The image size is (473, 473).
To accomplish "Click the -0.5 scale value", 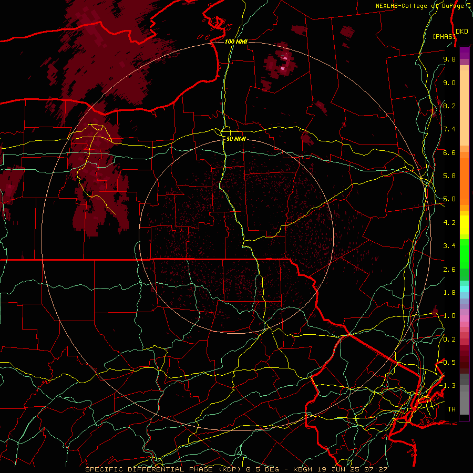I will tap(448, 363).
